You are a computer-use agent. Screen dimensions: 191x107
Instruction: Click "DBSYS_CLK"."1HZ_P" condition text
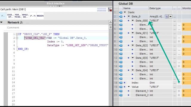[37, 34]
